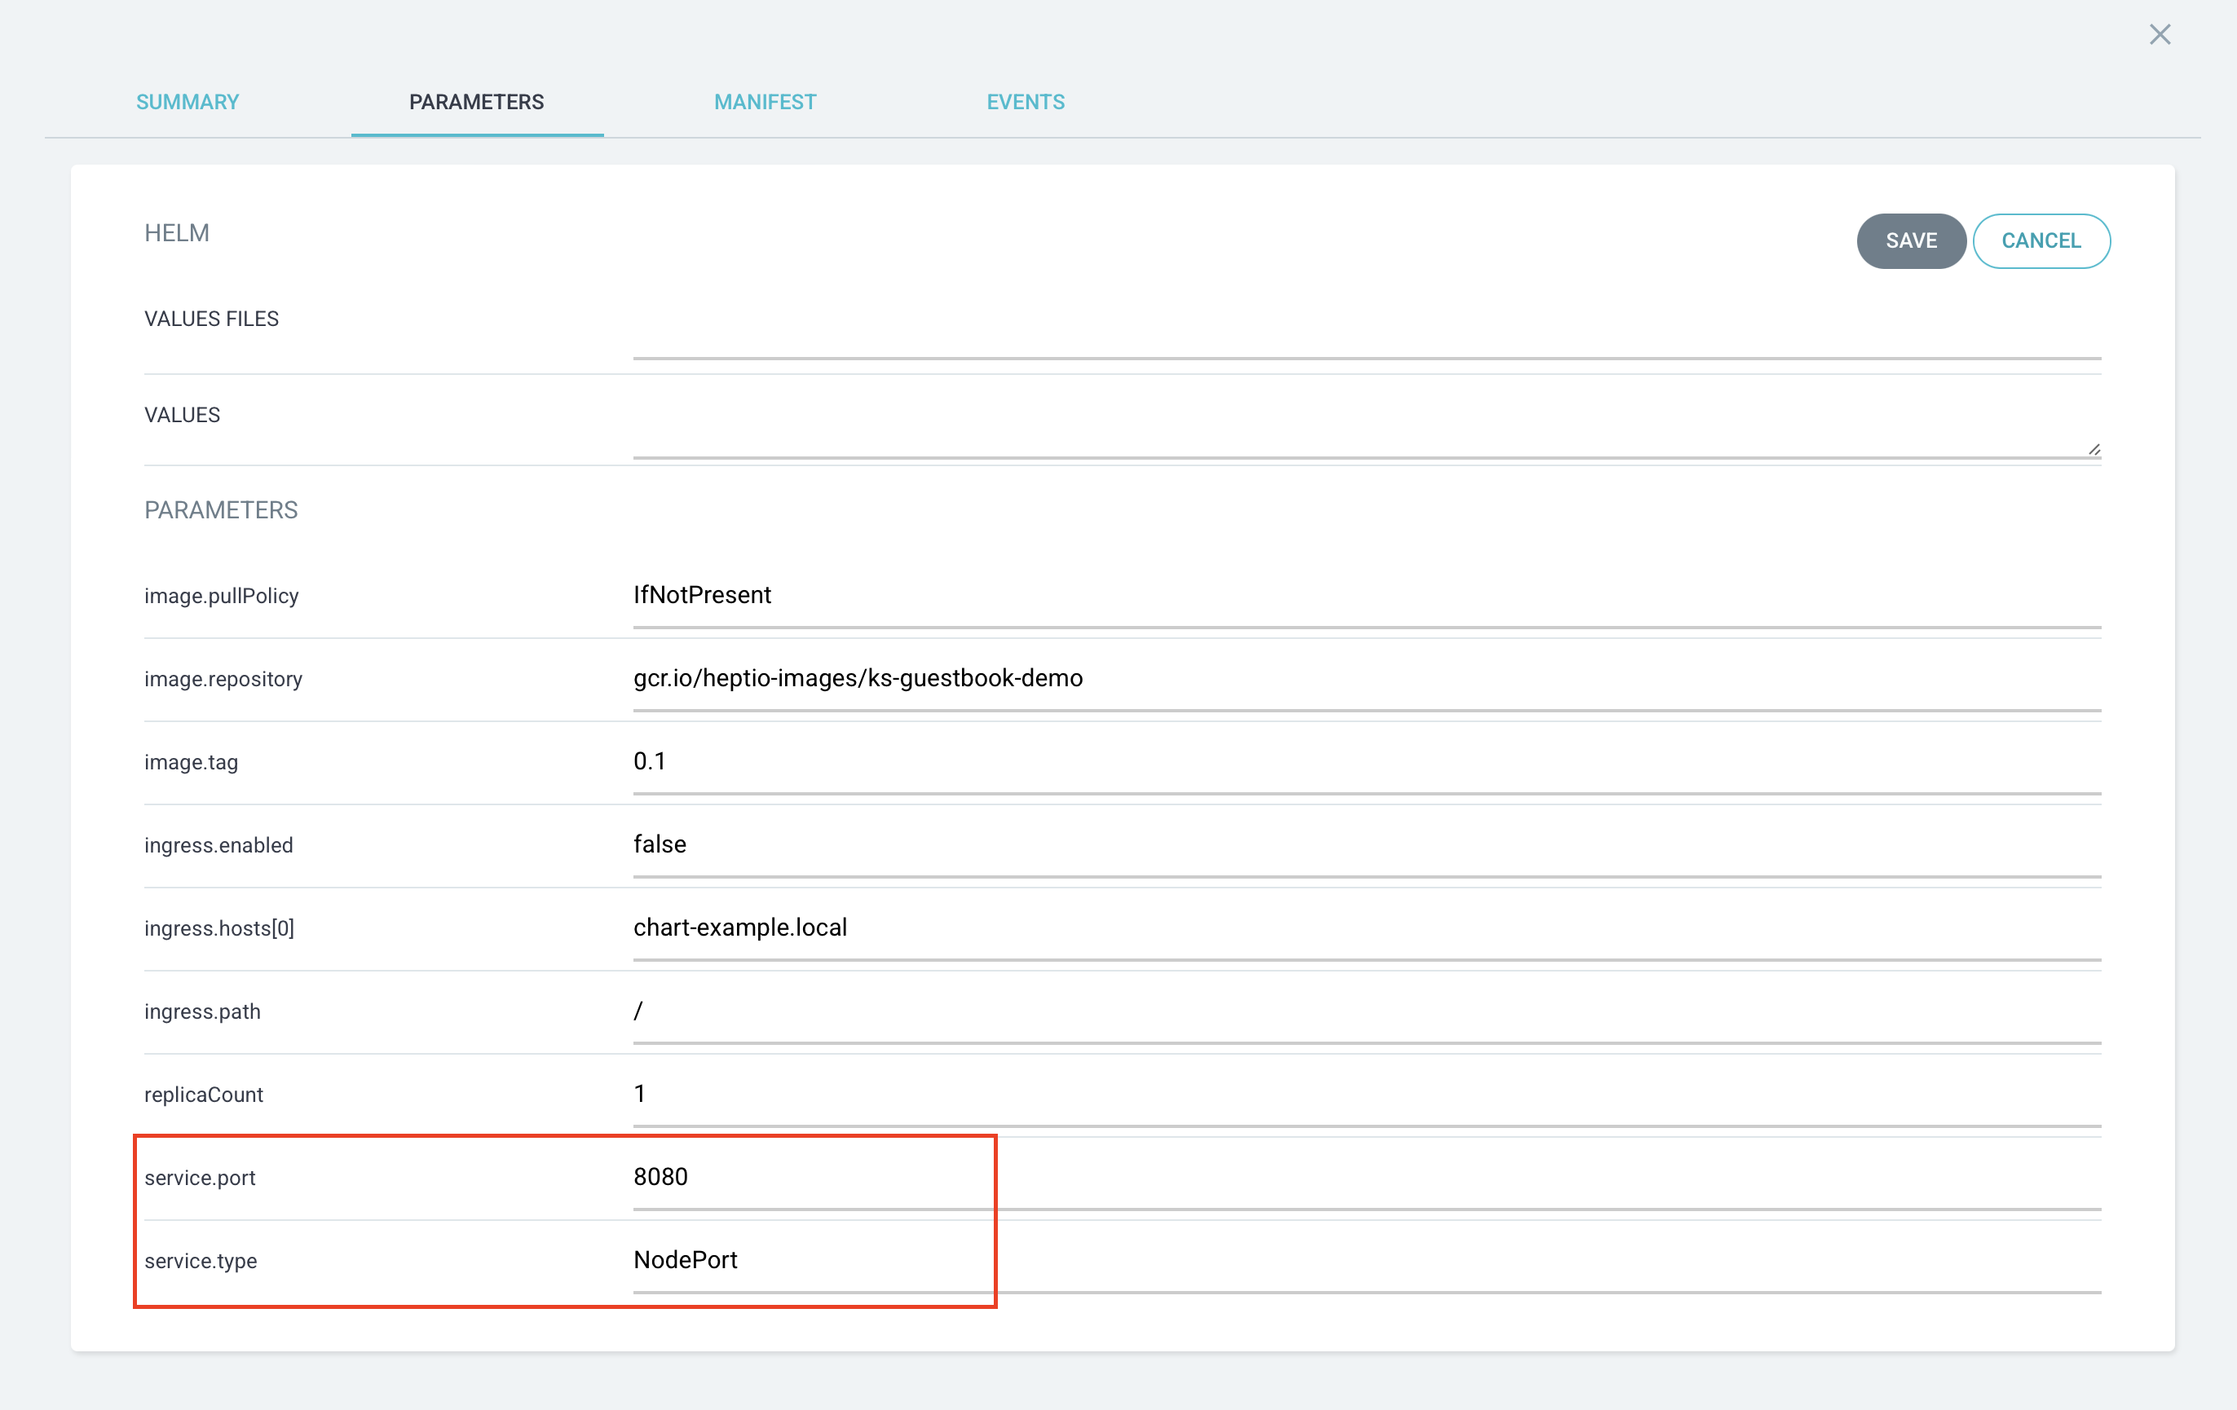Select the Parameters tab
The image size is (2237, 1410).
tap(477, 102)
